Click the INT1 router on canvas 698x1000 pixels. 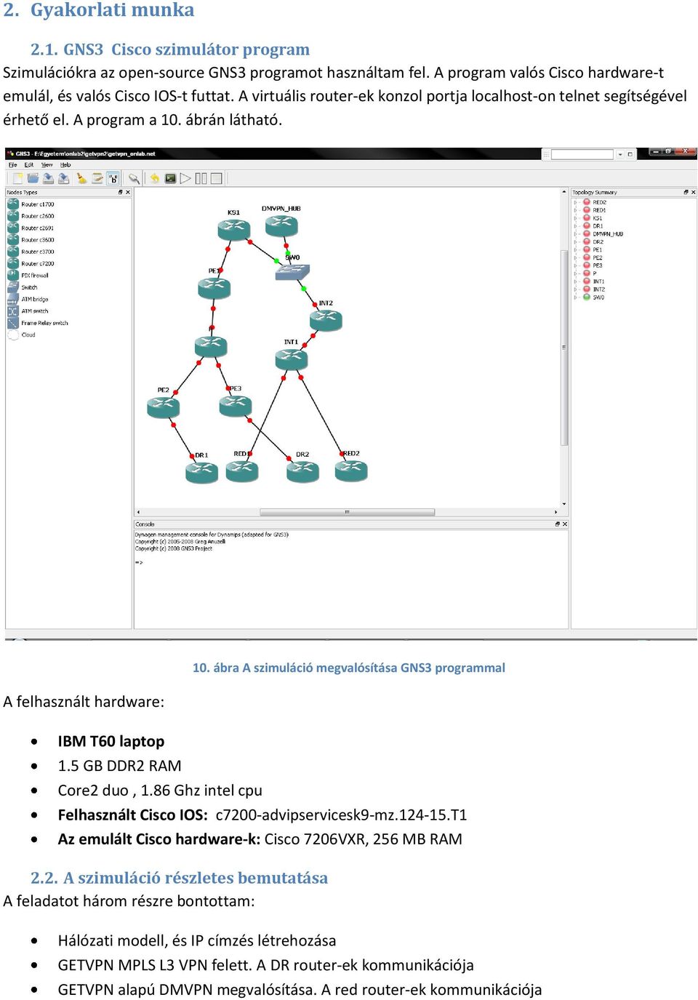(292, 359)
